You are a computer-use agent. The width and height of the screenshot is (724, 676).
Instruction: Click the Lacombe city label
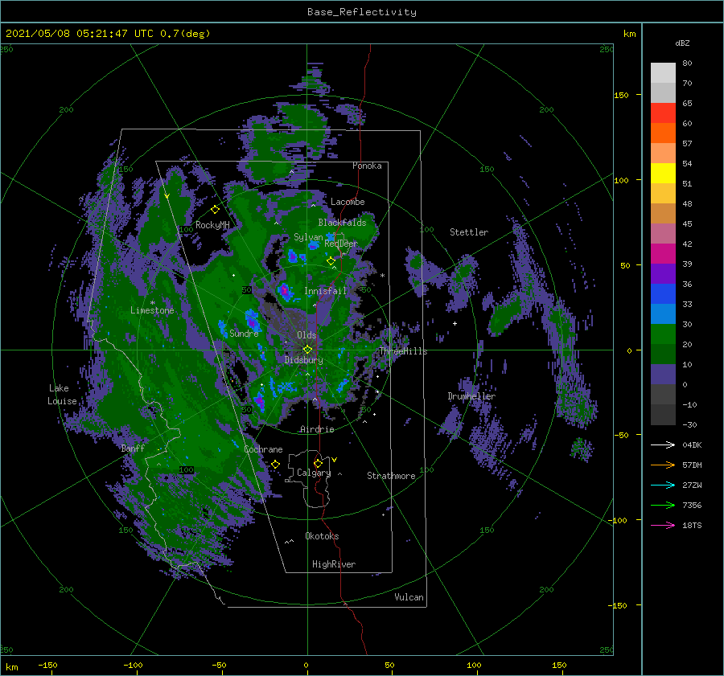point(348,202)
